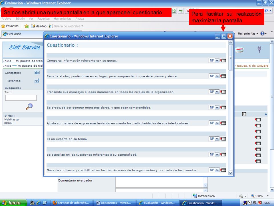
Task: Click the Cuestionario window scrollbar thumb
Action: click(x=231, y=58)
